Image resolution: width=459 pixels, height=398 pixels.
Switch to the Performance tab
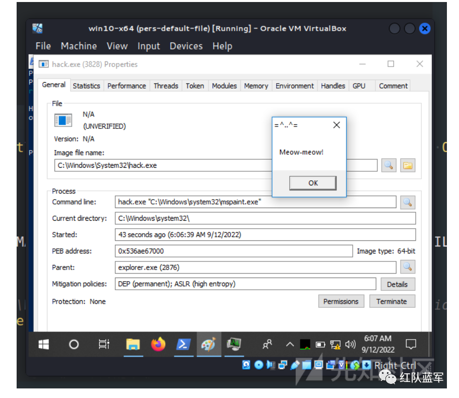click(126, 86)
